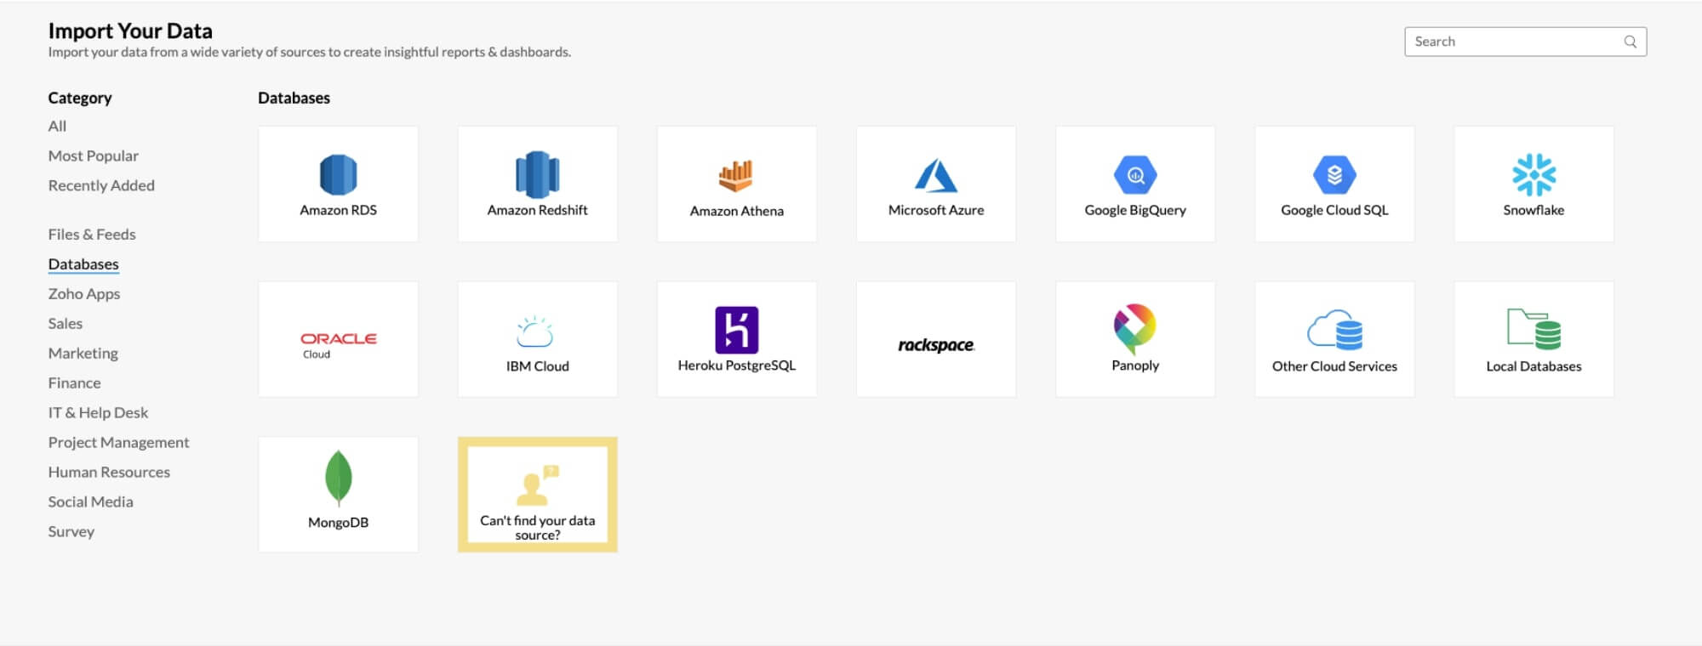Show the Most Popular data sources
This screenshot has height=646, width=1702.
point(93,156)
